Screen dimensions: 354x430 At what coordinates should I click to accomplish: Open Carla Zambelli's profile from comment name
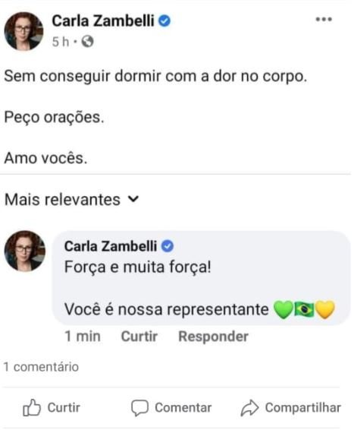[x=111, y=246]
